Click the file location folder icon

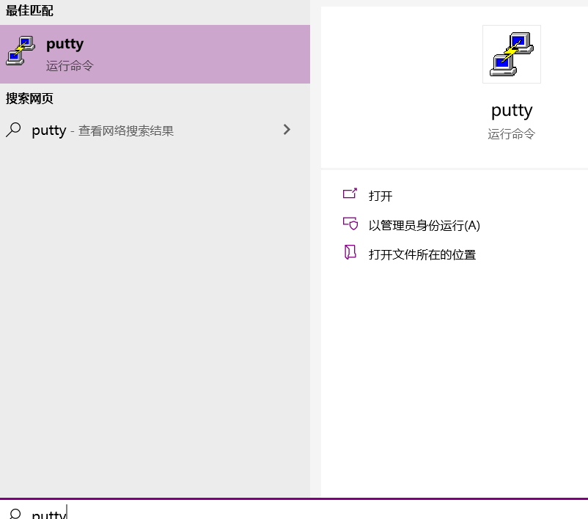coord(350,252)
